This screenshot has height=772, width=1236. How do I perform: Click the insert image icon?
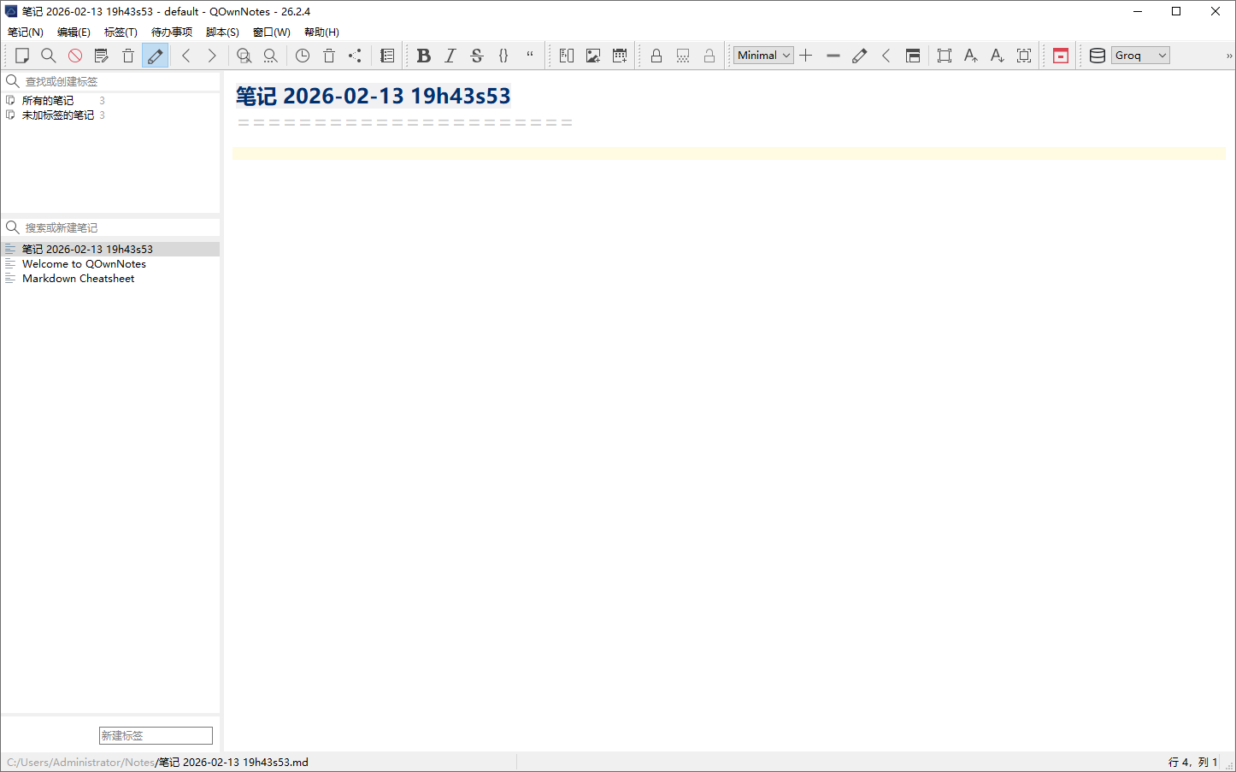click(593, 56)
